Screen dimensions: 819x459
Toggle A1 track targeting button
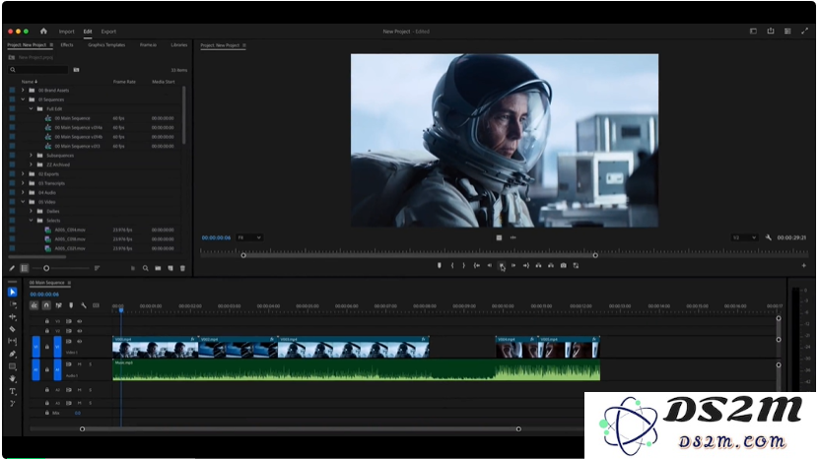pos(57,369)
